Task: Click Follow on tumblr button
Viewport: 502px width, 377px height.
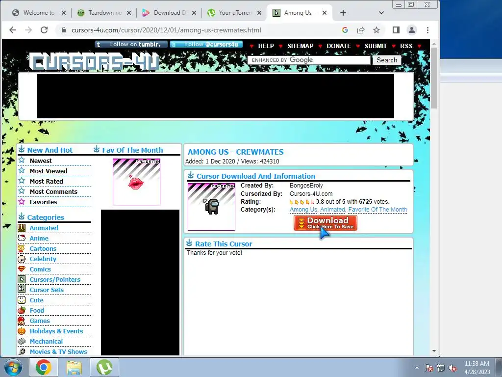Action: pyautogui.click(x=131, y=44)
